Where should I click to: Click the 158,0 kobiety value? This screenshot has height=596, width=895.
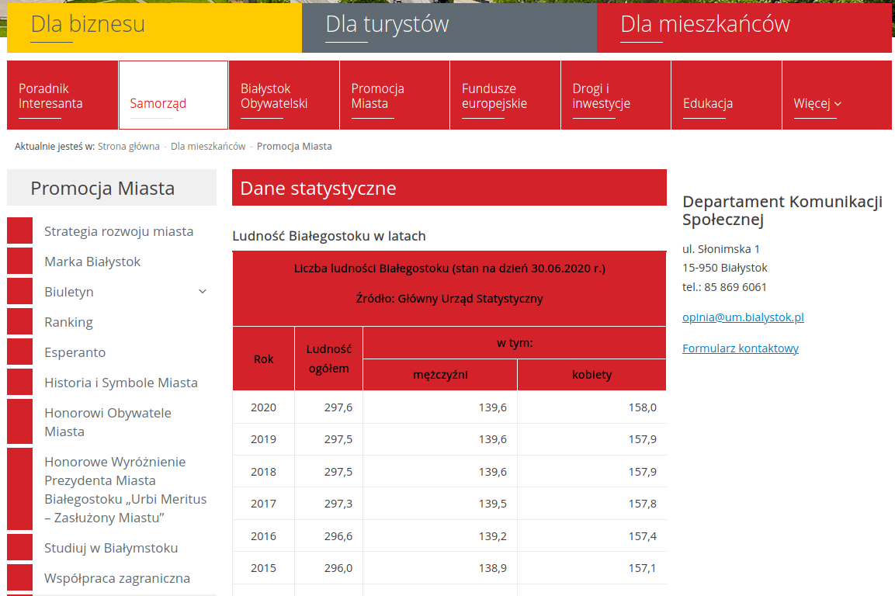pyautogui.click(x=643, y=407)
